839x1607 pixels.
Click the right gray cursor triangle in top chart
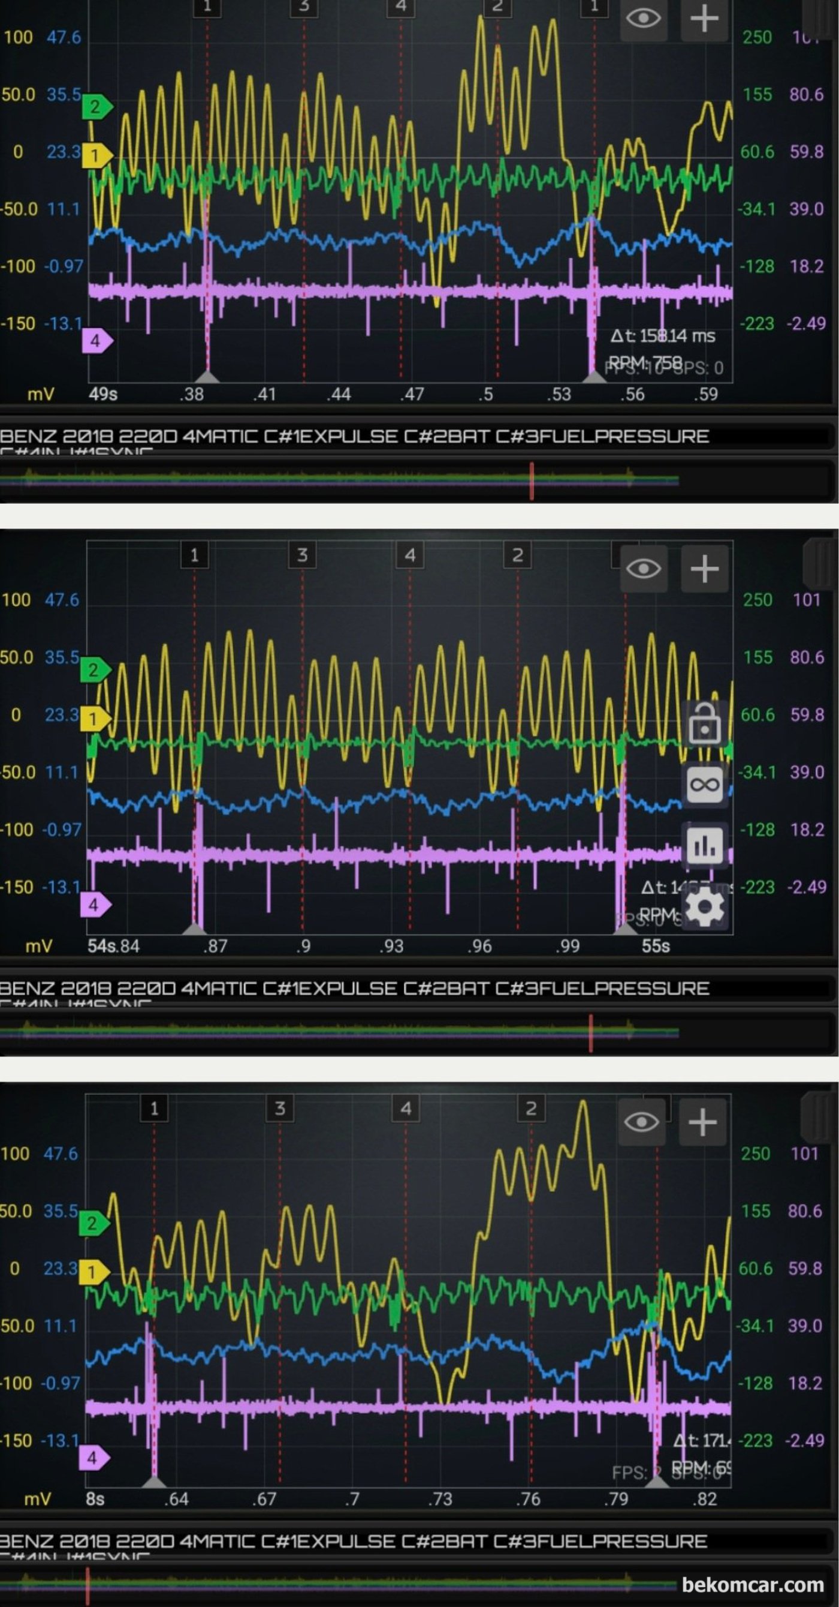coord(594,376)
